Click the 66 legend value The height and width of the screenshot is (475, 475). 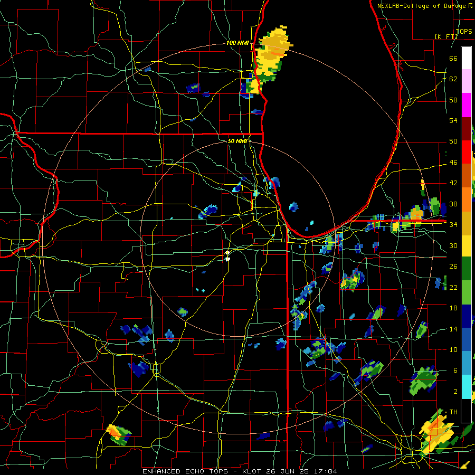coord(453,58)
